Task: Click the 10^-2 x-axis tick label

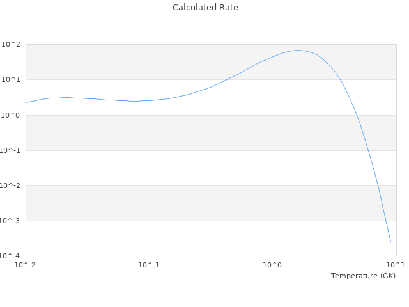Action: pyautogui.click(x=26, y=265)
